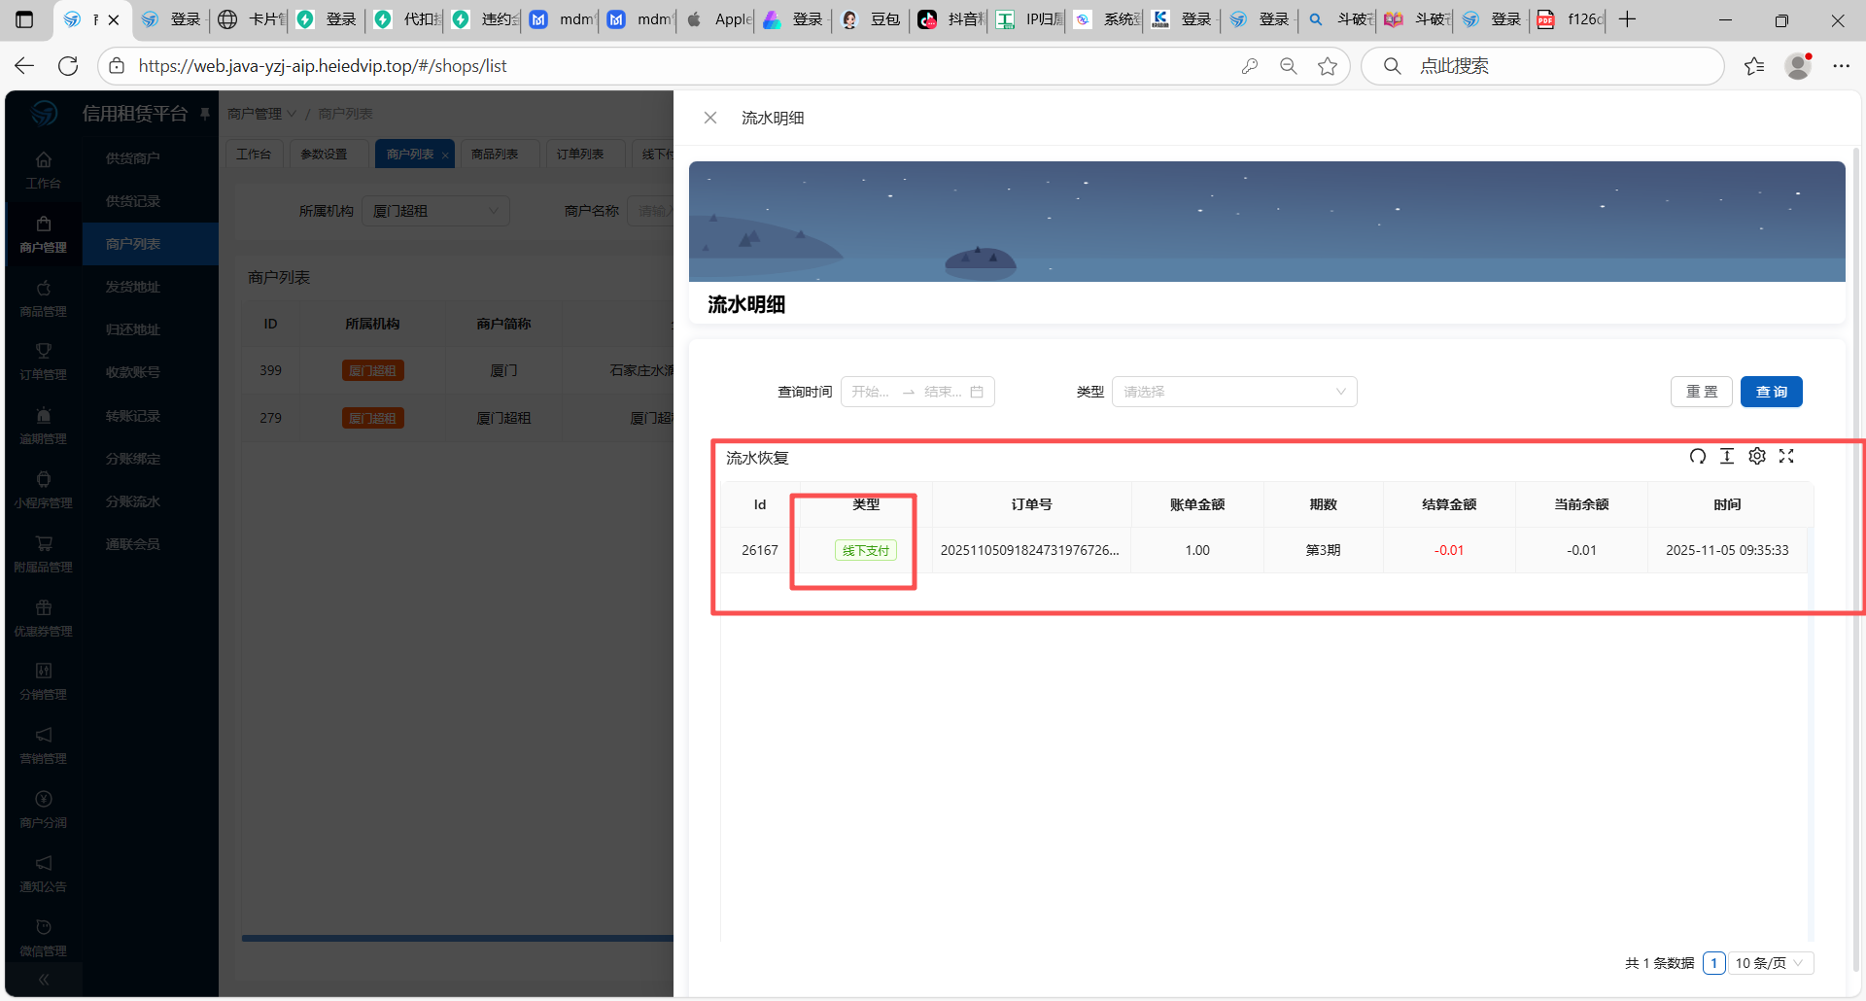Click the 重置 reset button
This screenshot has width=1866, height=1001.
(1701, 392)
